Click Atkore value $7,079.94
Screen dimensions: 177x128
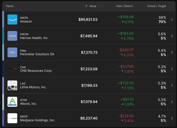coord(89,102)
